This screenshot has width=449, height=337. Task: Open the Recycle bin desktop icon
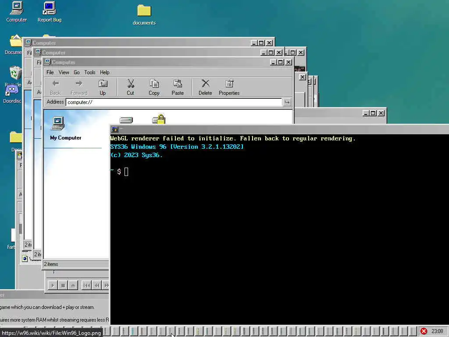pos(15,75)
